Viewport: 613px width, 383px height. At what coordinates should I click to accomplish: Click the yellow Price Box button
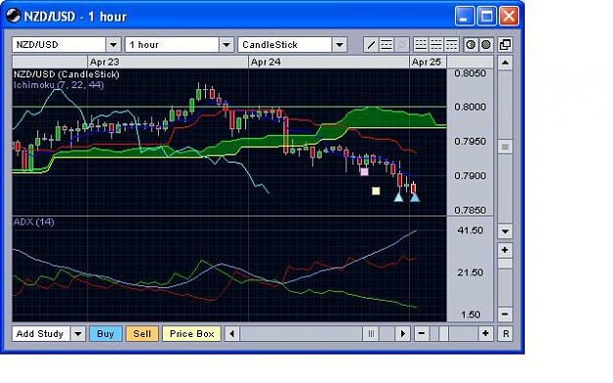[191, 334]
